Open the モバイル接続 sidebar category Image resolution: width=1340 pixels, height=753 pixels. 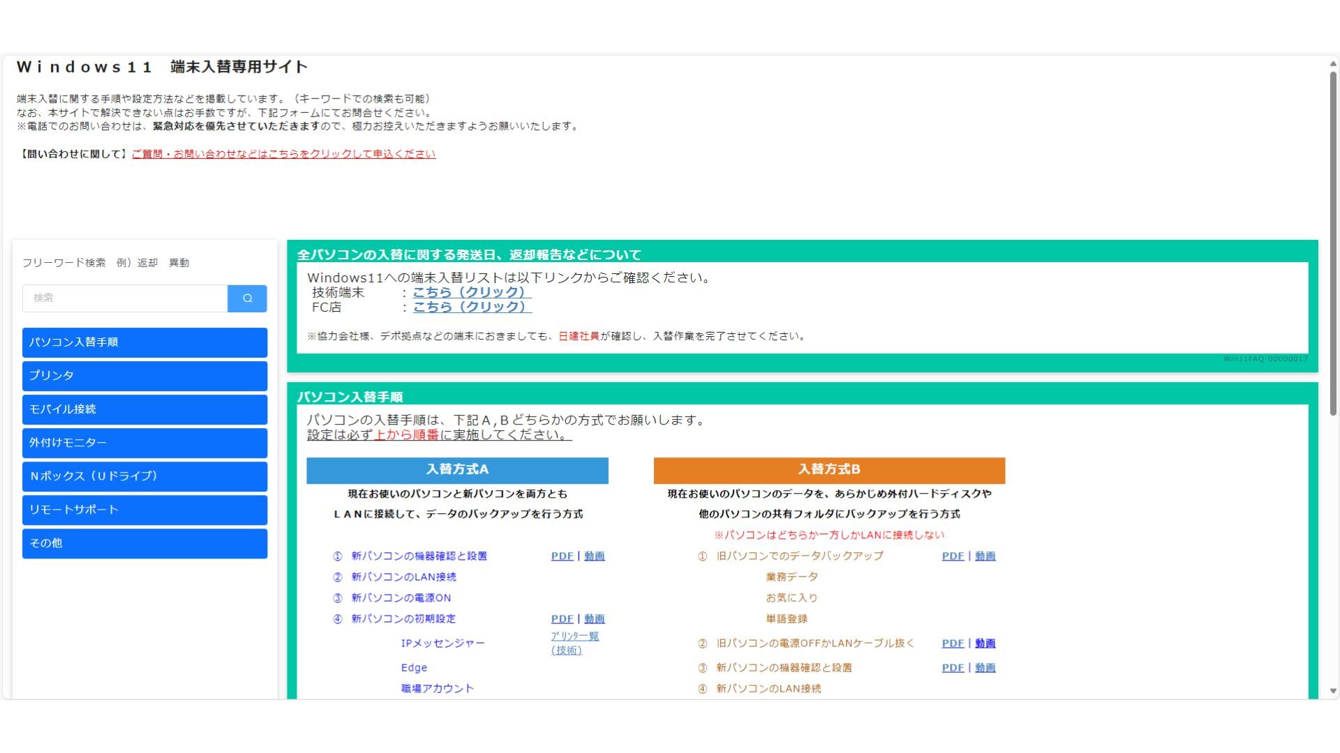[x=144, y=409]
